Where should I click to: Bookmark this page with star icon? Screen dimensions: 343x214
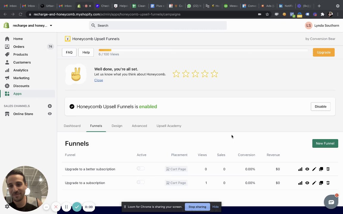coord(267,14)
